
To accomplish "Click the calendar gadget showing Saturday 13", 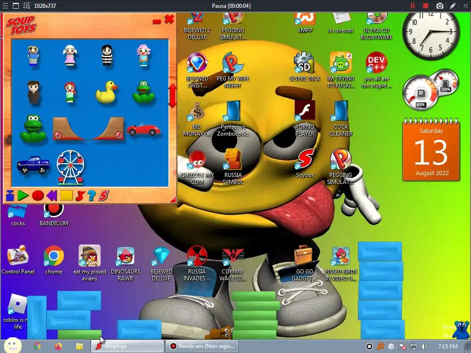I will pos(431,150).
